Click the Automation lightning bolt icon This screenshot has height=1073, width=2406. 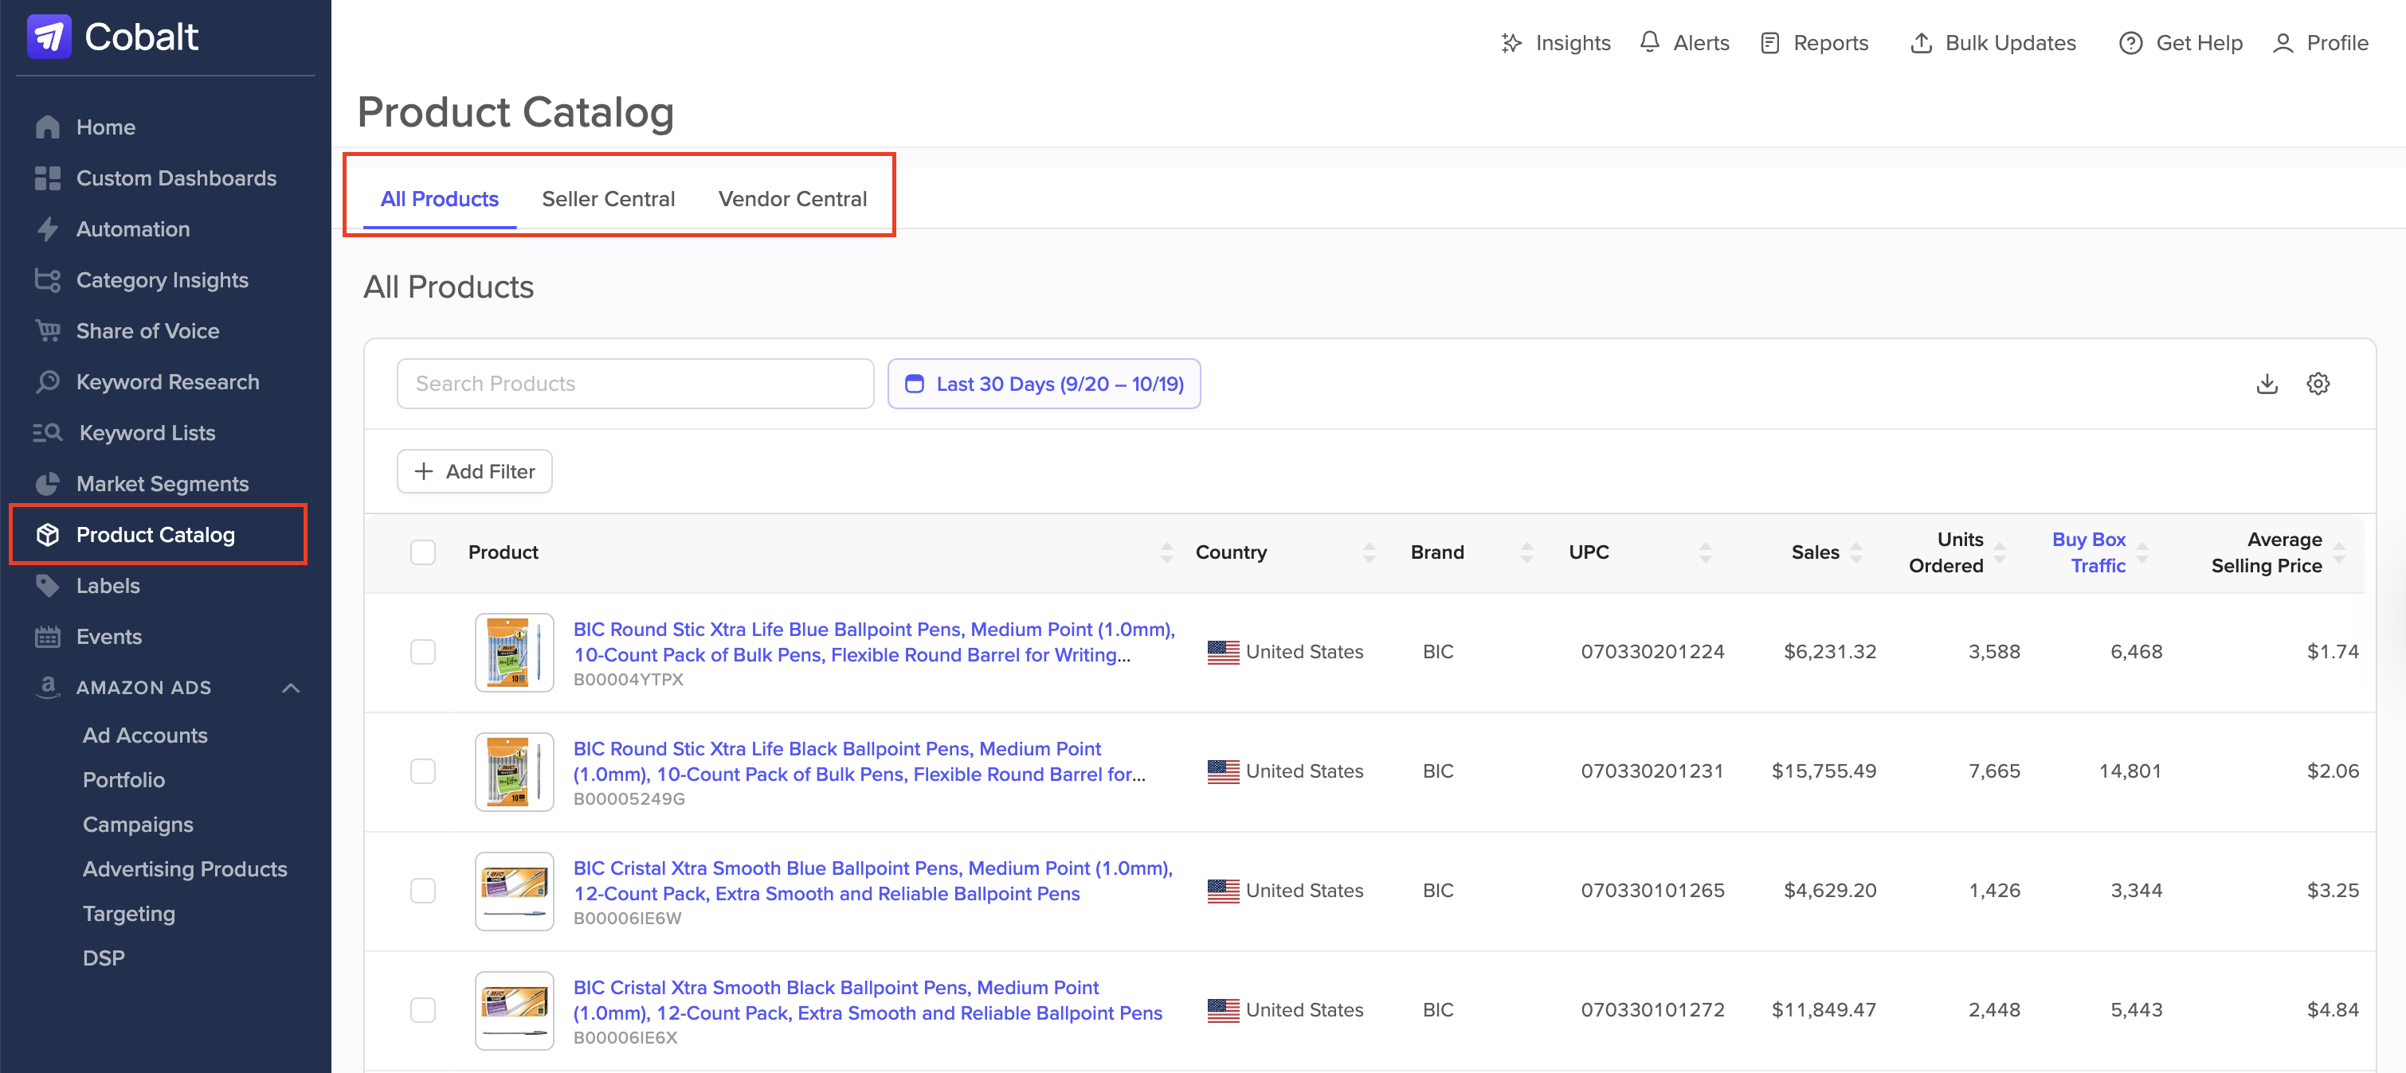pyautogui.click(x=48, y=229)
